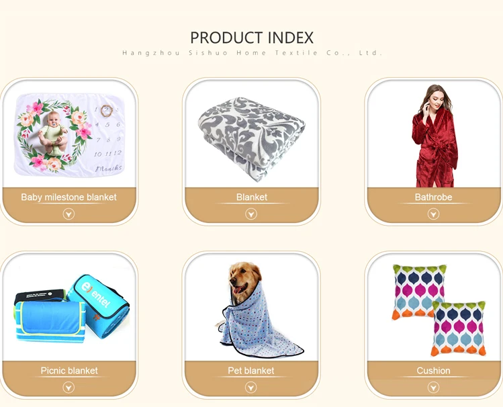
Task: Click the down-arrow icon under Baby milestone blanket
Action: click(68, 214)
